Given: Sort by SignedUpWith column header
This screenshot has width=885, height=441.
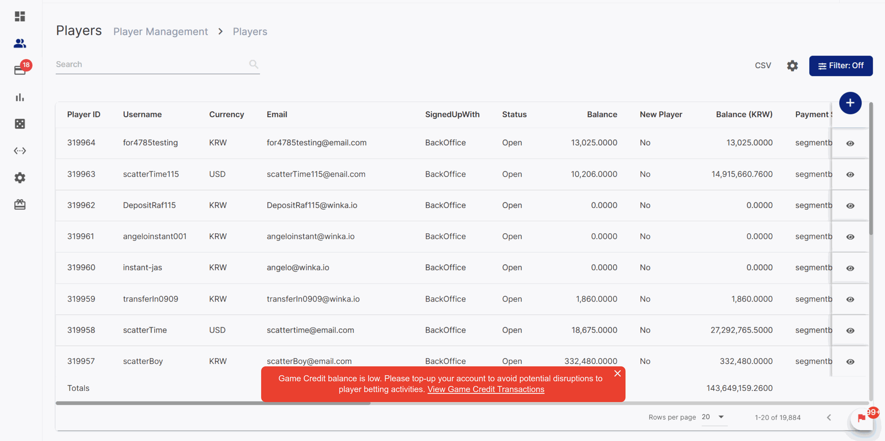Looking at the screenshot, I should click(452, 115).
